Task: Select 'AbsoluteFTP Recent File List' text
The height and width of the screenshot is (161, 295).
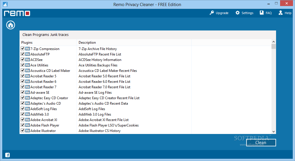Action: coord(100,54)
